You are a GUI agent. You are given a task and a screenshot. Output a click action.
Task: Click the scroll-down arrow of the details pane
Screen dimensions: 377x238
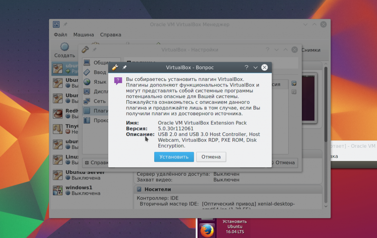pos(326,206)
